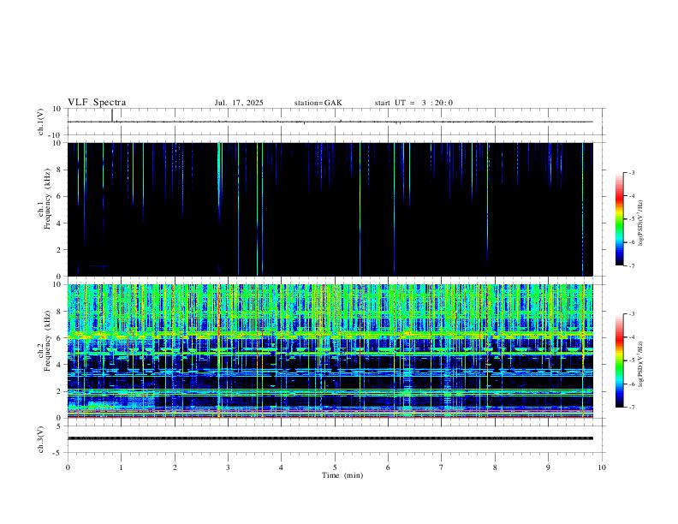
Task: Click the 'start UT = 3 :20: 0' text
Action: (x=413, y=103)
